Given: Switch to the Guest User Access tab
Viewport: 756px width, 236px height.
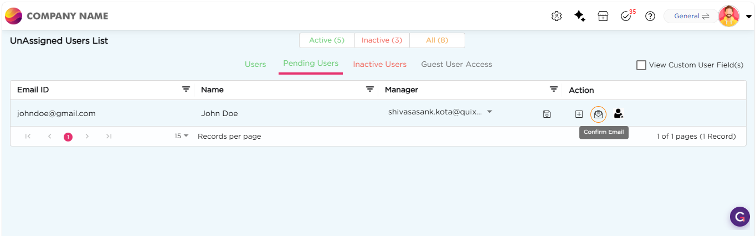Looking at the screenshot, I should [x=456, y=64].
